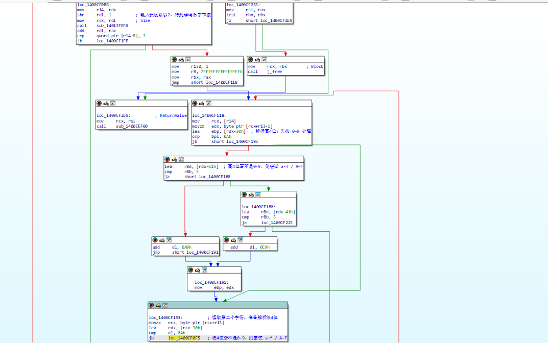Viewport: 548px width, 343px height.
Task: Click the j_free function reference
Action: click(274, 72)
